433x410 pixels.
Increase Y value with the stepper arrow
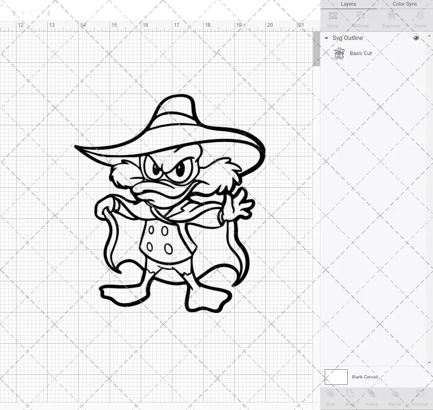coord(48,11)
